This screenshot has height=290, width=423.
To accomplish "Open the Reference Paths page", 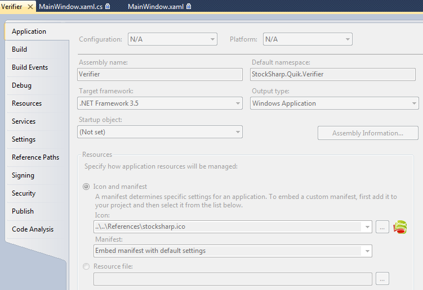I will click(35, 157).
